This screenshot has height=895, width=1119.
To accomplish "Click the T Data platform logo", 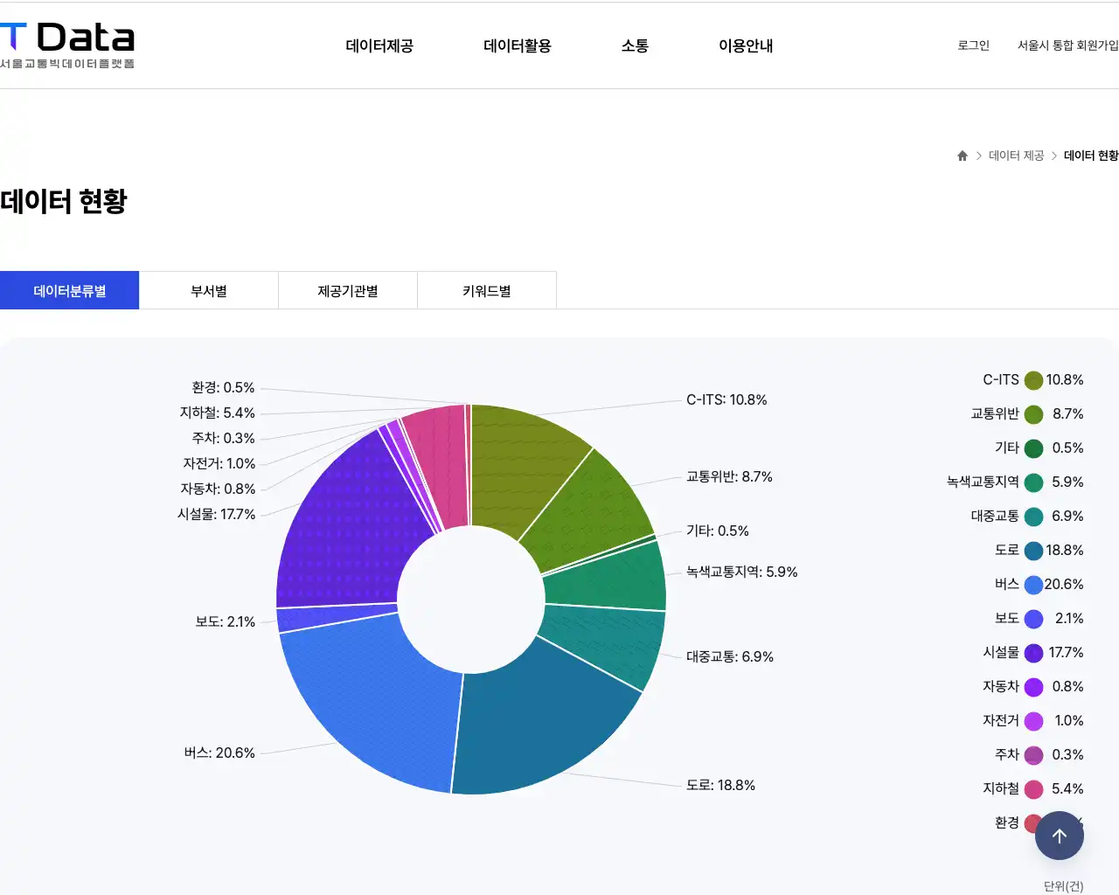I will tap(66, 44).
